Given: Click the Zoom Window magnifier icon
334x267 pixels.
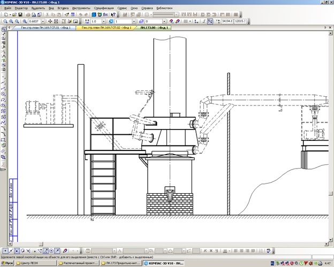Looking at the screenshot, I should (5, 21).
